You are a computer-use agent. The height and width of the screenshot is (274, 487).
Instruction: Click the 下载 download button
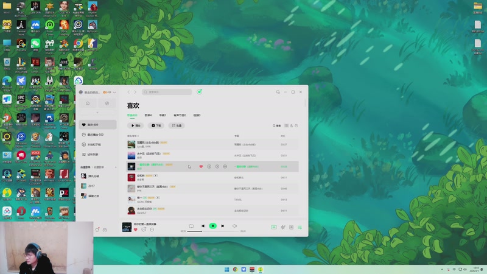(x=156, y=125)
